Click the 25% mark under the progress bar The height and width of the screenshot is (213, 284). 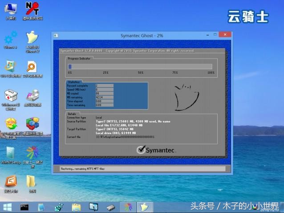(105, 73)
